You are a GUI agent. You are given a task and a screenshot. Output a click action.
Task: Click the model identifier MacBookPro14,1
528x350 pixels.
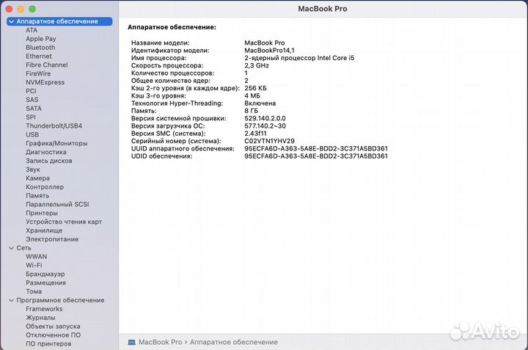point(269,51)
